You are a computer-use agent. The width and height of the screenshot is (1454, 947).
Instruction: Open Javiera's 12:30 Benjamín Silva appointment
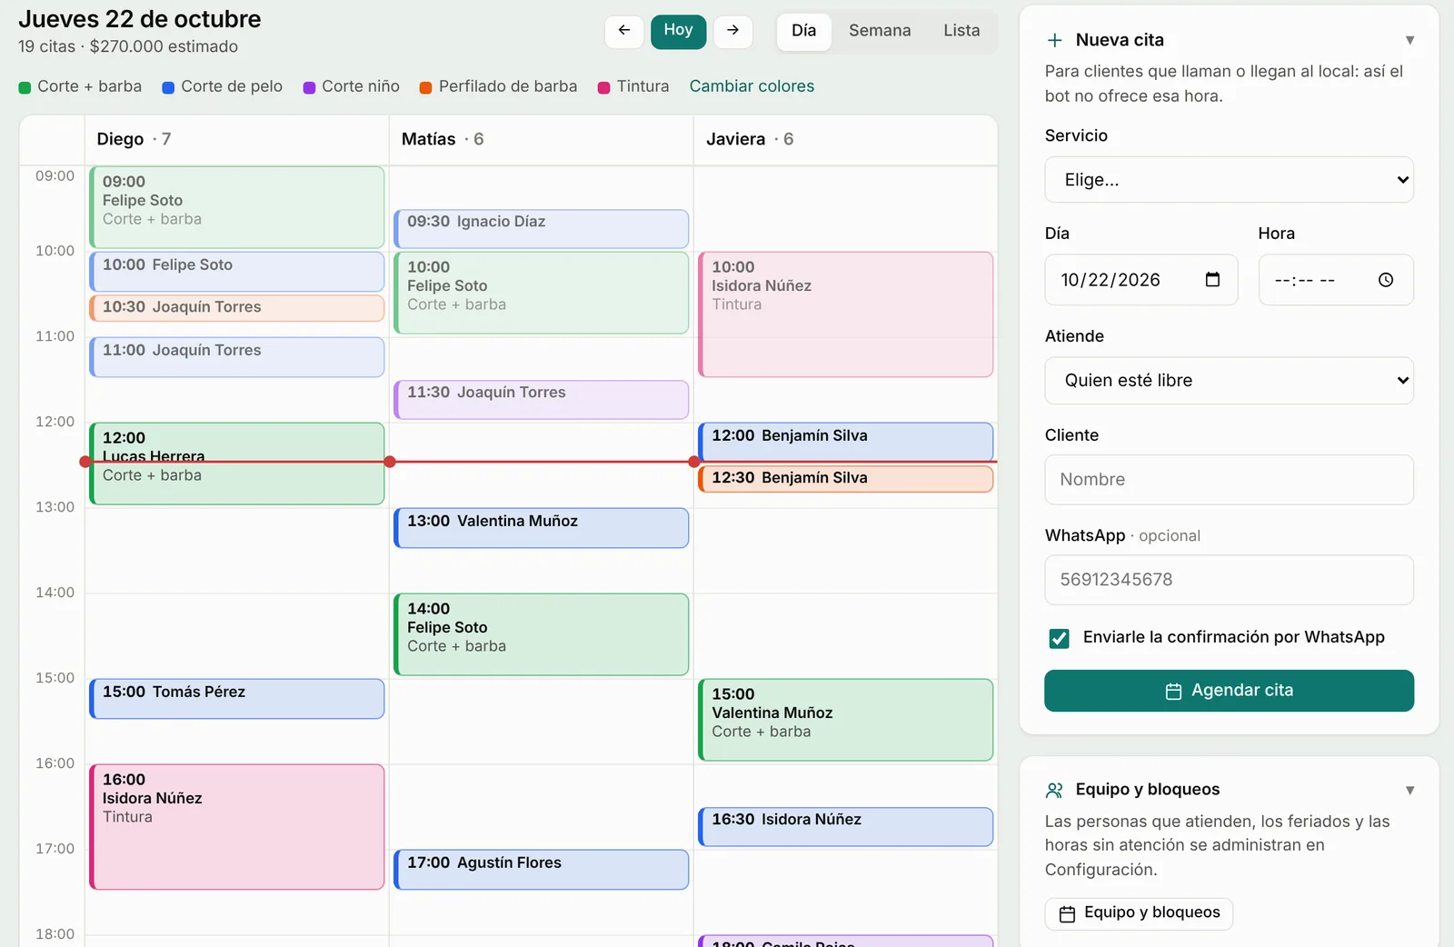(845, 479)
